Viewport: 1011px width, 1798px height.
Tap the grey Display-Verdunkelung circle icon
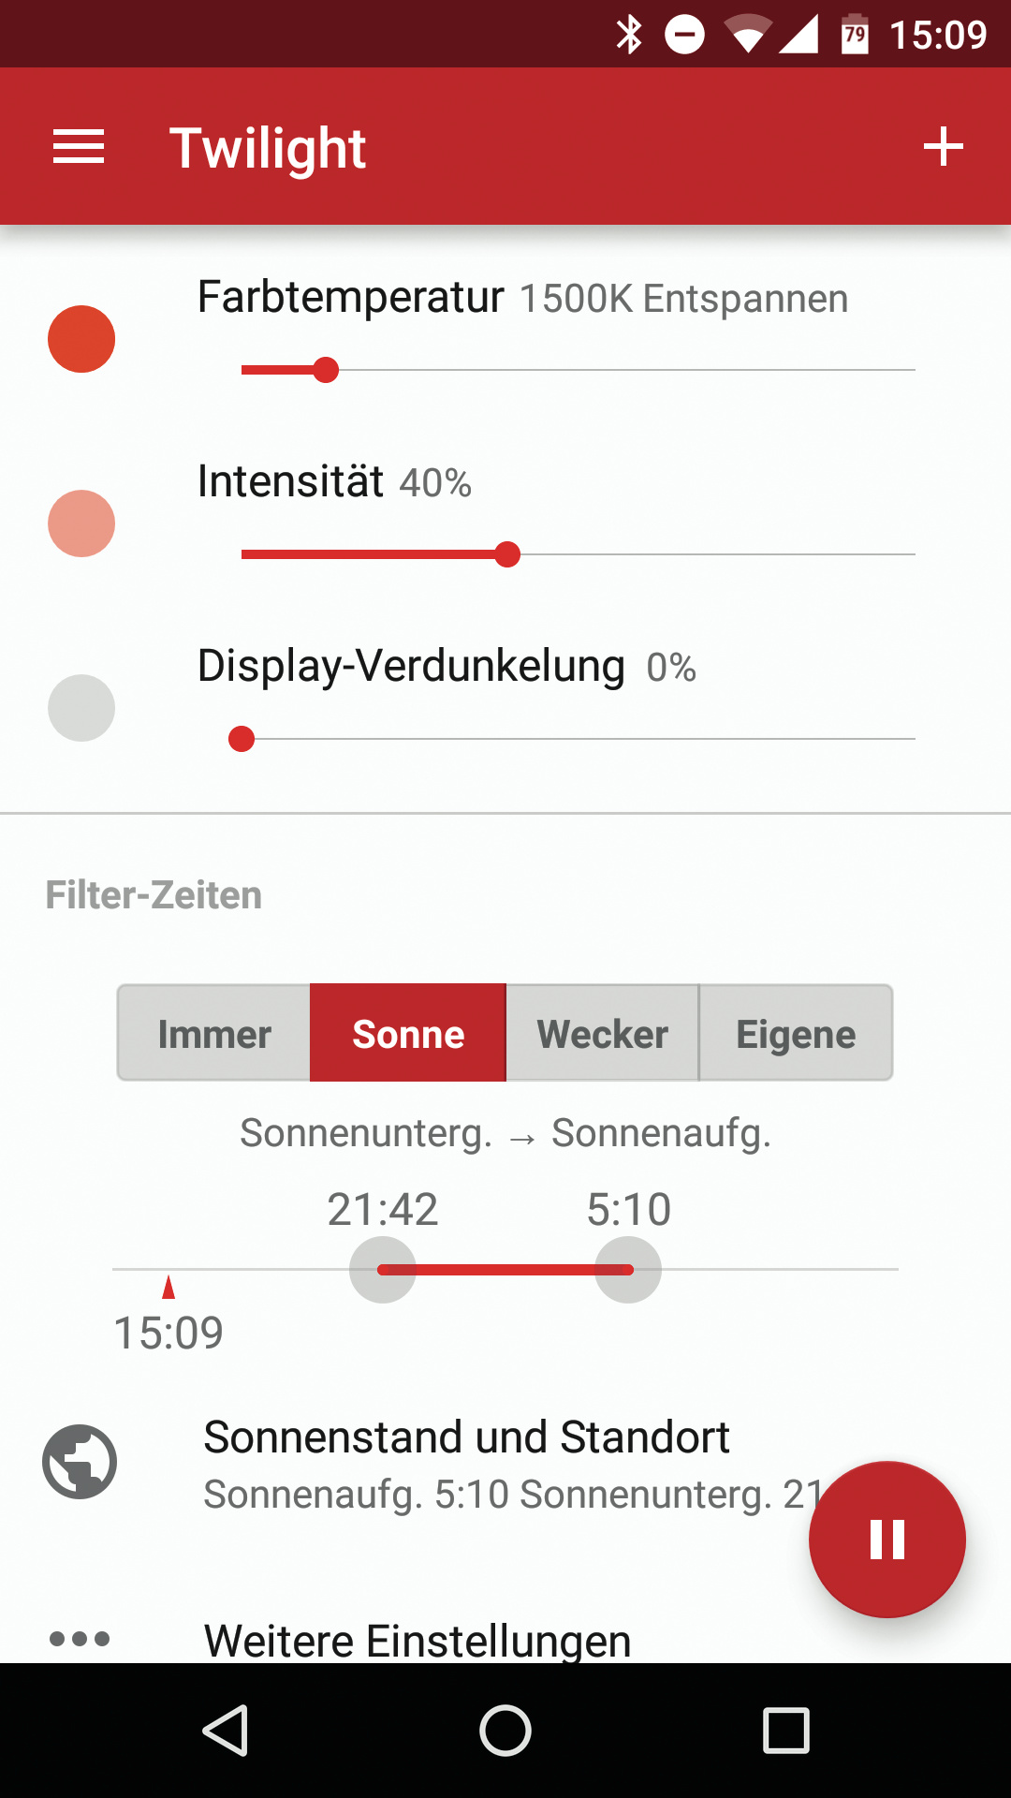pyautogui.click(x=81, y=708)
